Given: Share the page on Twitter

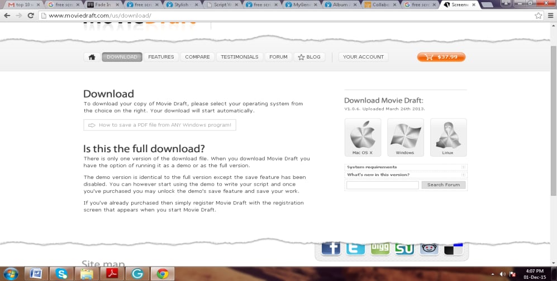Looking at the screenshot, I should 355,249.
